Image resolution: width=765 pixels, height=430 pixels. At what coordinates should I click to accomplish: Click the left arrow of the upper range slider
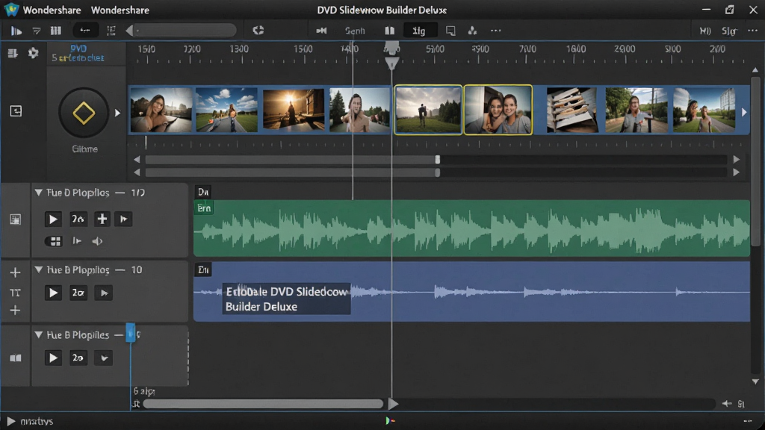[x=137, y=160]
